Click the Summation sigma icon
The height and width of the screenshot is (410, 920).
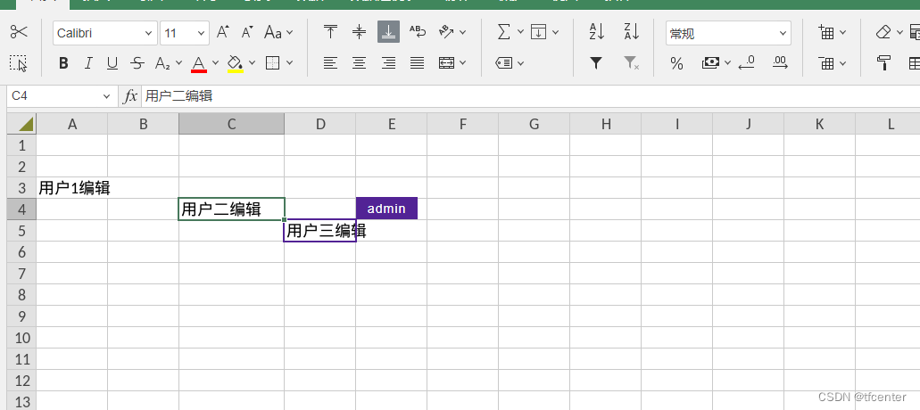[x=503, y=32]
